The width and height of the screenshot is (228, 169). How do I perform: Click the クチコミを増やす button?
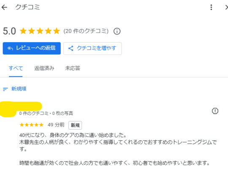click(92, 49)
